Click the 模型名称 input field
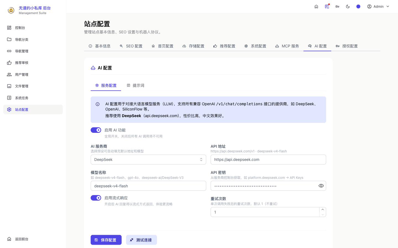The width and height of the screenshot is (398, 248). click(x=148, y=186)
